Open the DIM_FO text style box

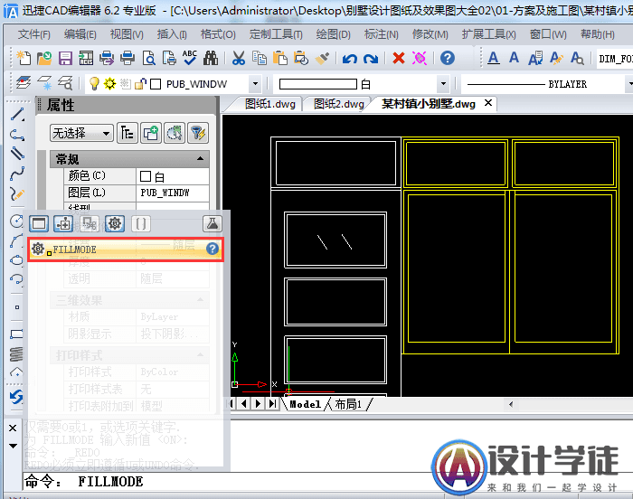[x=615, y=59]
